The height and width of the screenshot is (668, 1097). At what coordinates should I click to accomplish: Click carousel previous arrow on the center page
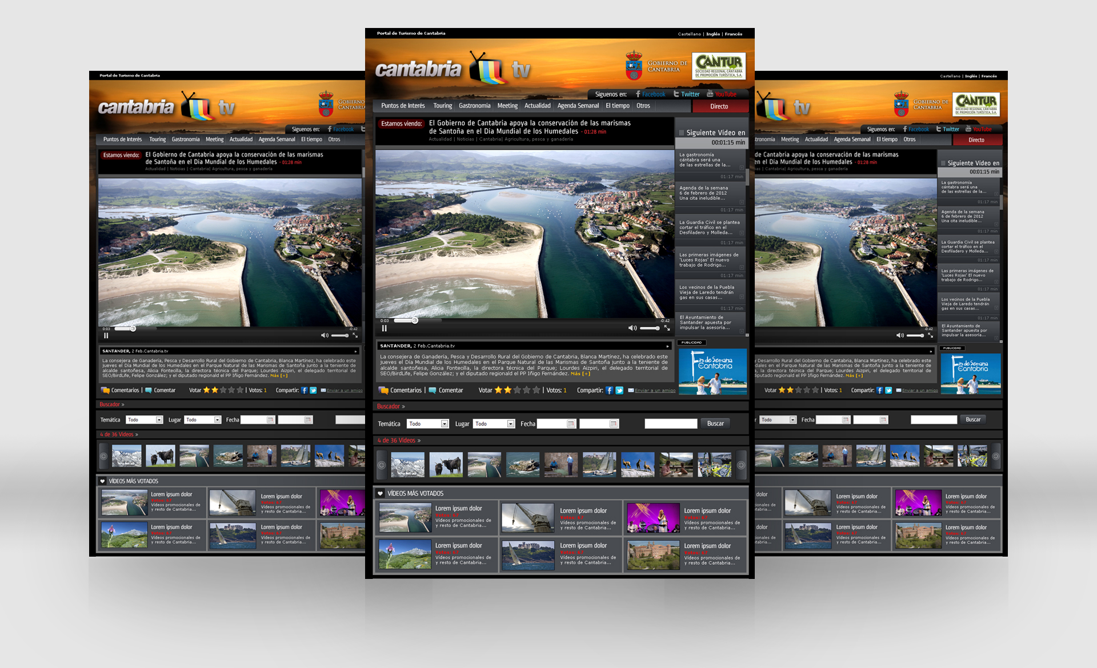tap(382, 465)
